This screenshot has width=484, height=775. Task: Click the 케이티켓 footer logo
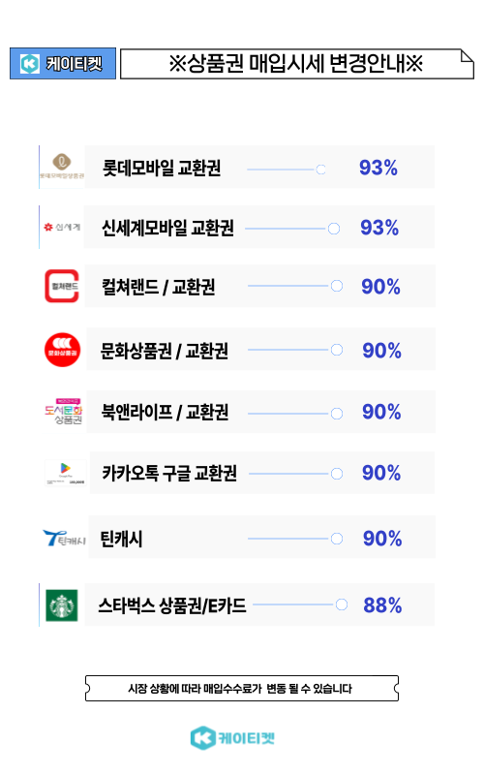click(232, 738)
